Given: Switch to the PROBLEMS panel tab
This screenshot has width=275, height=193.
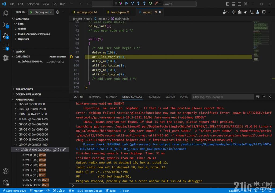Looking at the screenshot, I should (154, 97).
